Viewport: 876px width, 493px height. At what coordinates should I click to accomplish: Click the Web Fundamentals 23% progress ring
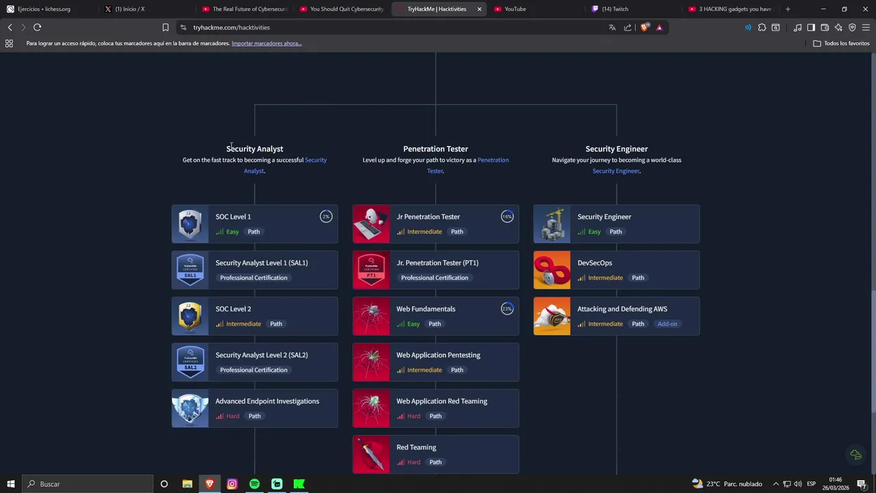[506, 309]
